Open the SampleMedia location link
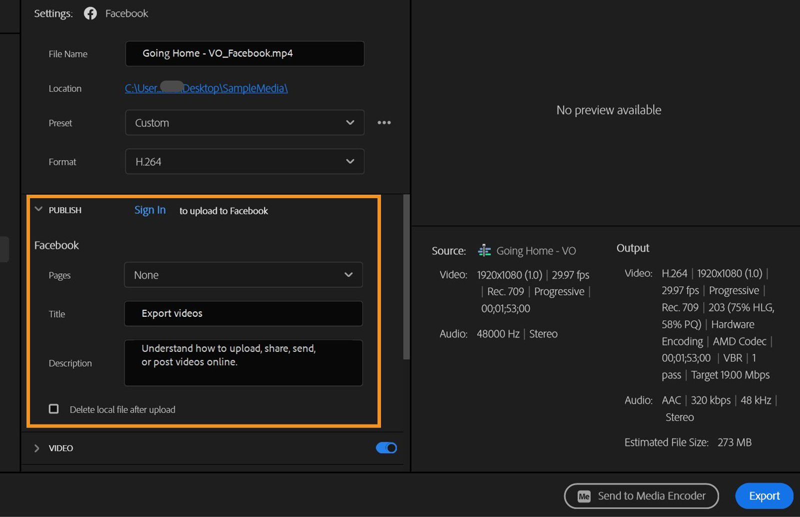This screenshot has height=517, width=800. tap(205, 88)
